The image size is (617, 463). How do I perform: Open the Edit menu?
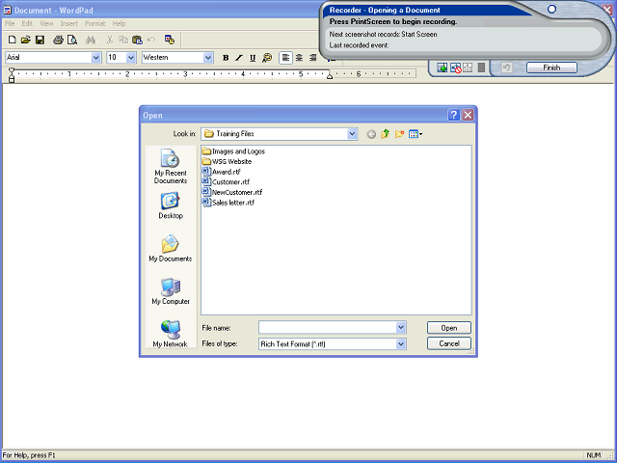(x=27, y=23)
